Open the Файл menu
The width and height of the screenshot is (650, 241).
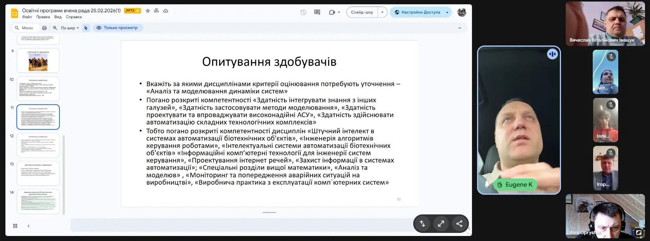pyautogui.click(x=27, y=17)
